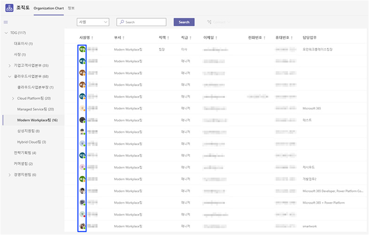The width and height of the screenshot is (369, 235).
Task: Click the cartoon character avatar with the cap
Action: click(82, 132)
